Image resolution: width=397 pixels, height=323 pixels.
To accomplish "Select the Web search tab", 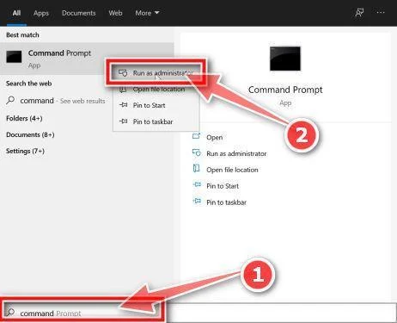I will [x=115, y=13].
